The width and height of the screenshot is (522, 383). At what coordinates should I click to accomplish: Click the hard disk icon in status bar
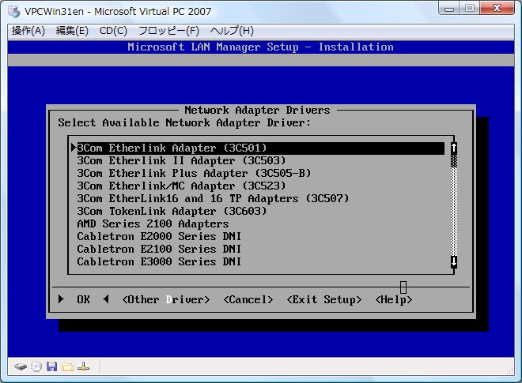21,366
